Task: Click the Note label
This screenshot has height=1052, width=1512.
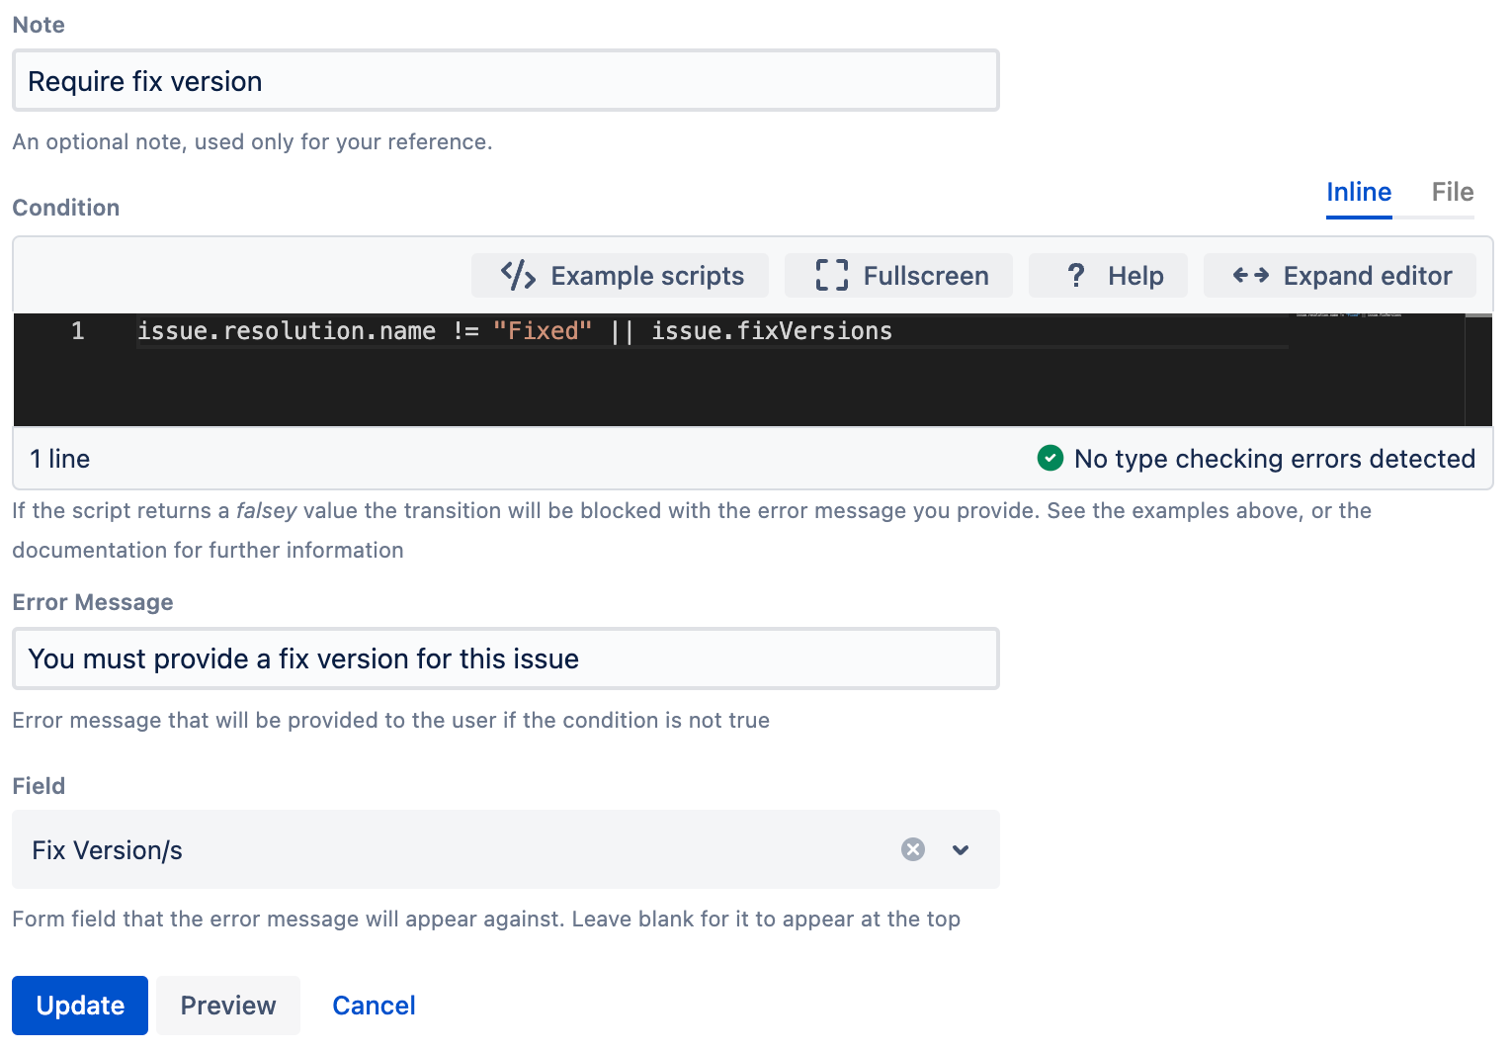Action: click(x=39, y=25)
